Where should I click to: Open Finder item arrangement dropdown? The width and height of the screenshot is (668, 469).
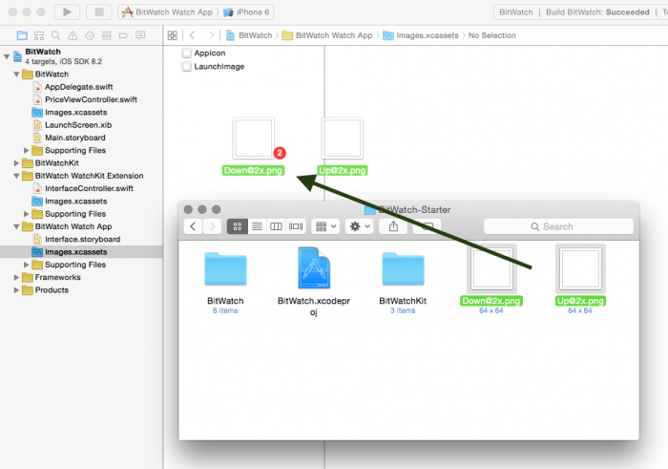[326, 226]
